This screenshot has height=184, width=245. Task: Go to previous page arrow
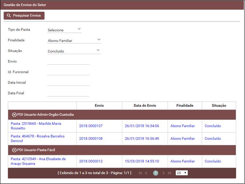pyautogui.click(x=146, y=173)
